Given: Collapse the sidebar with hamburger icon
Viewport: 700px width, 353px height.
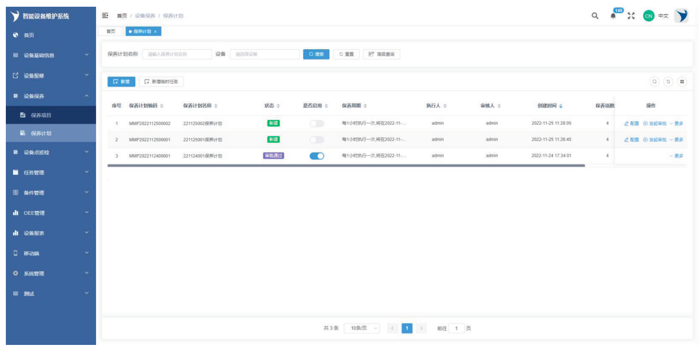Looking at the screenshot, I should (x=105, y=16).
